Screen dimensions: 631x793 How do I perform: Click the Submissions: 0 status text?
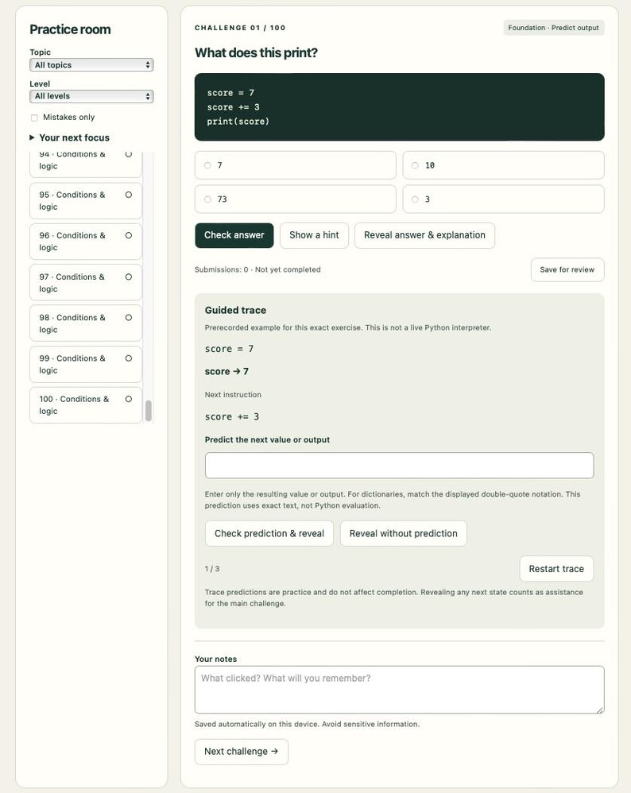[257, 269]
